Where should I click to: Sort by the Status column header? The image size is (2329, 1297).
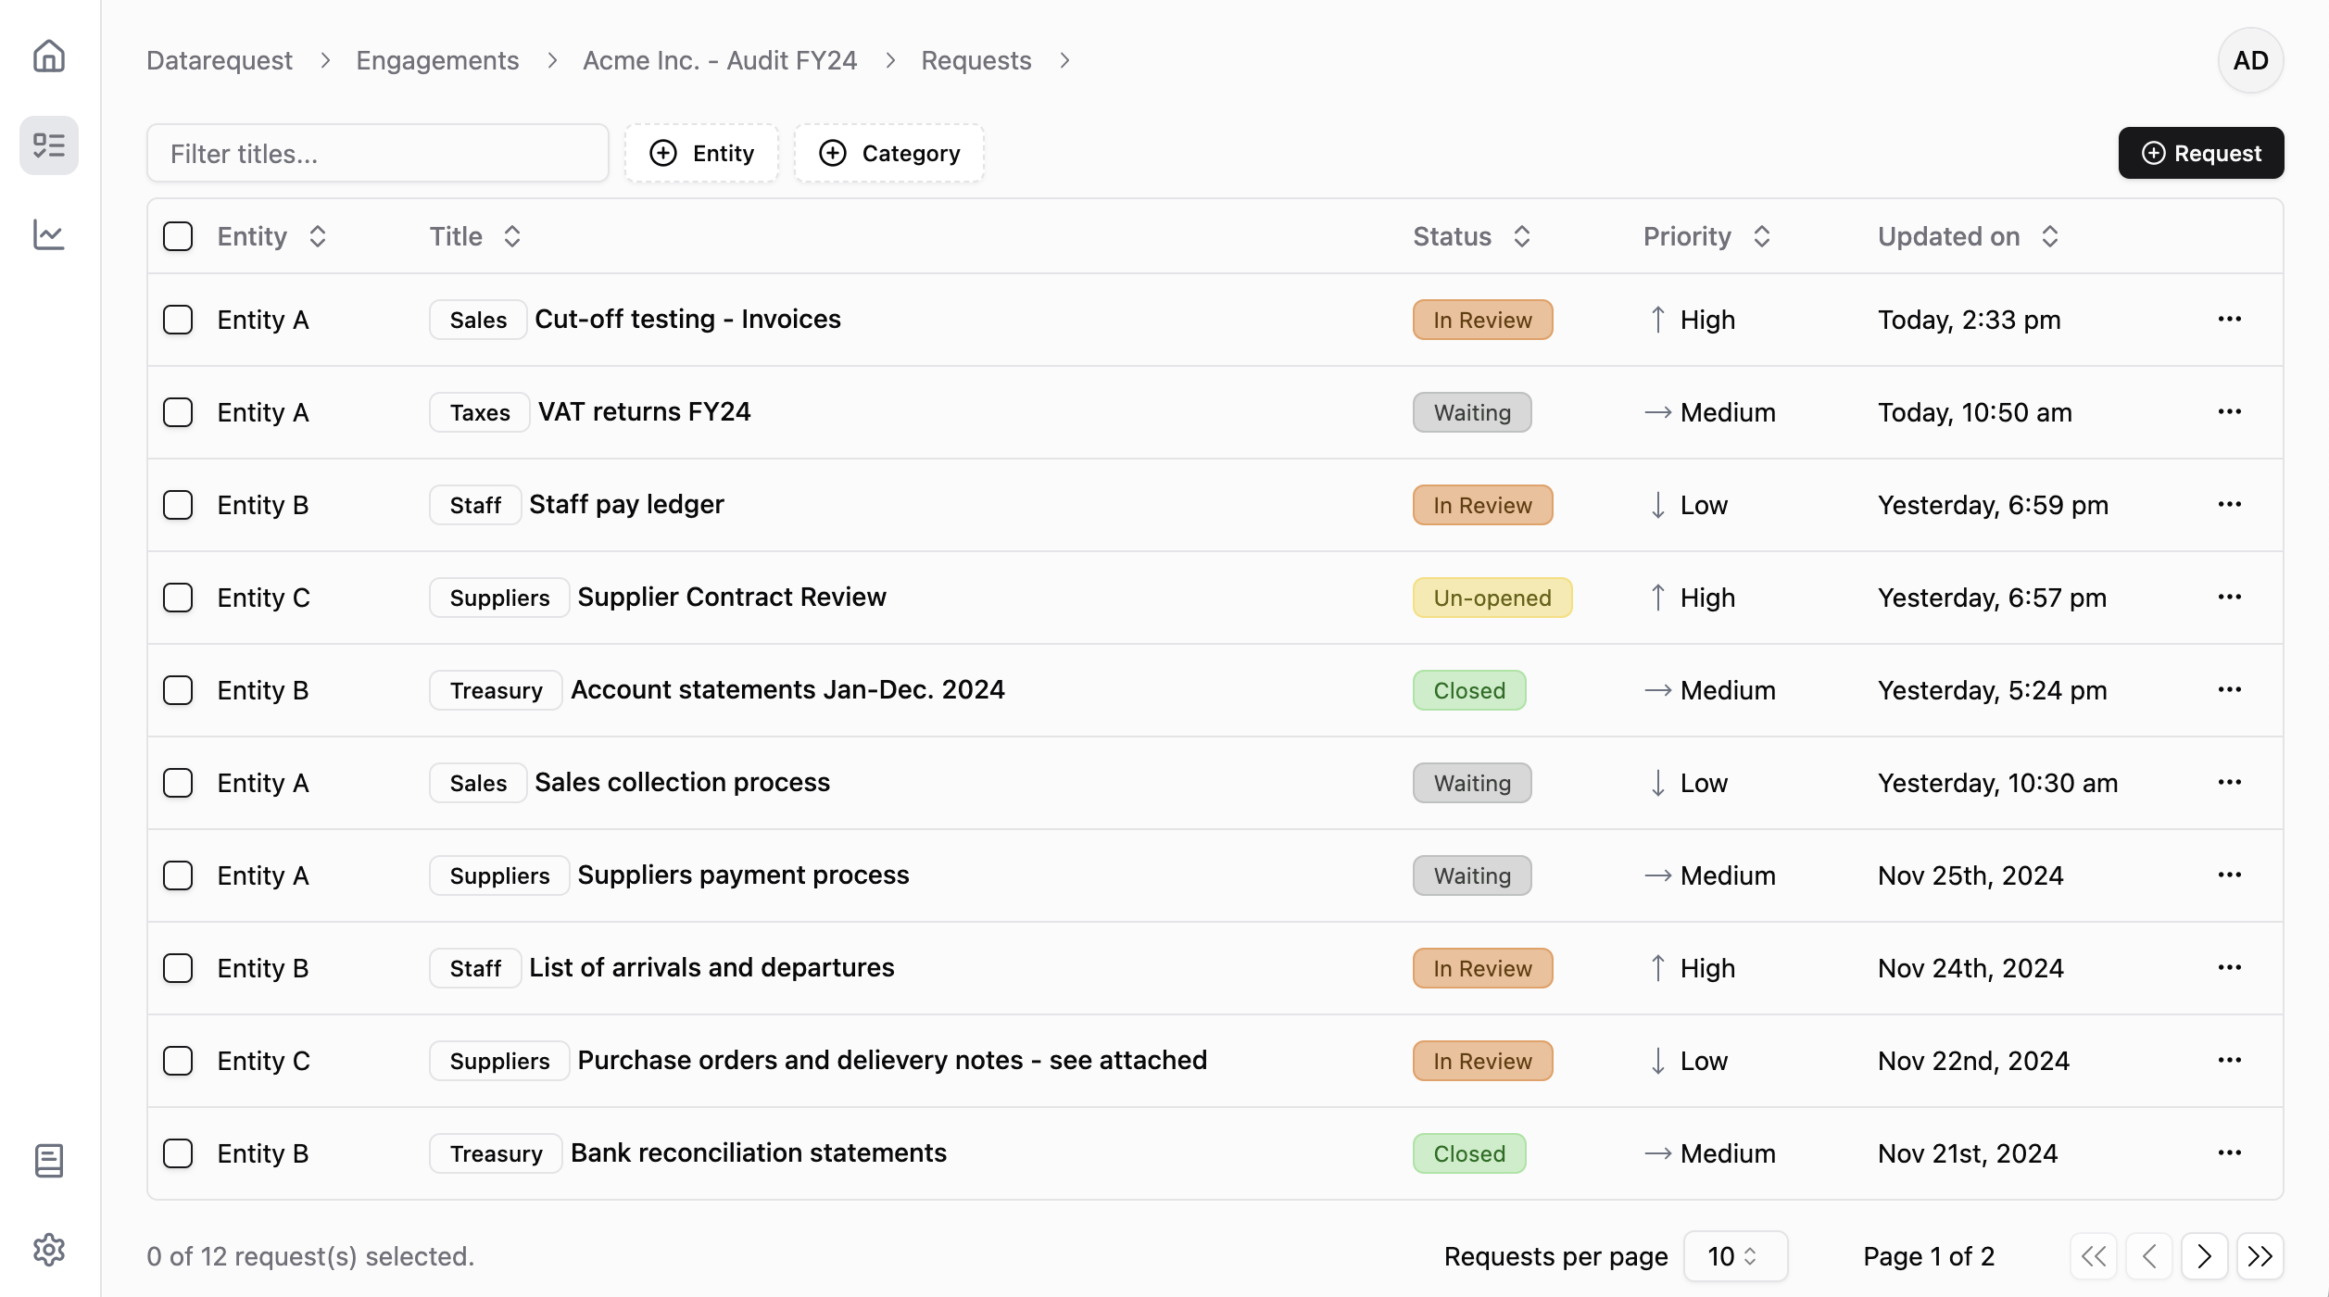click(x=1471, y=236)
